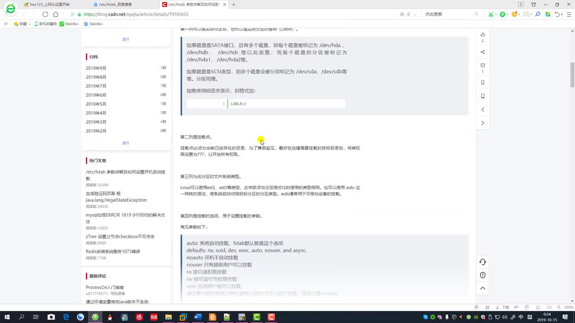575x323 pixels.
Task: Click the browser home button
Action: click(56, 14)
